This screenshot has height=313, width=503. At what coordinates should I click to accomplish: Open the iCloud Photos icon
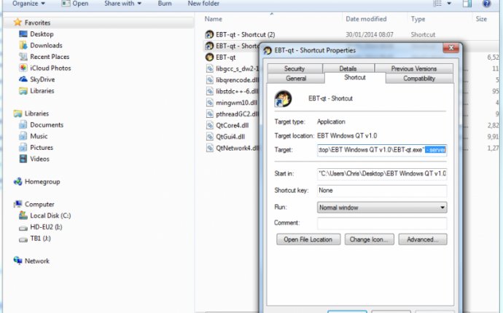point(23,68)
